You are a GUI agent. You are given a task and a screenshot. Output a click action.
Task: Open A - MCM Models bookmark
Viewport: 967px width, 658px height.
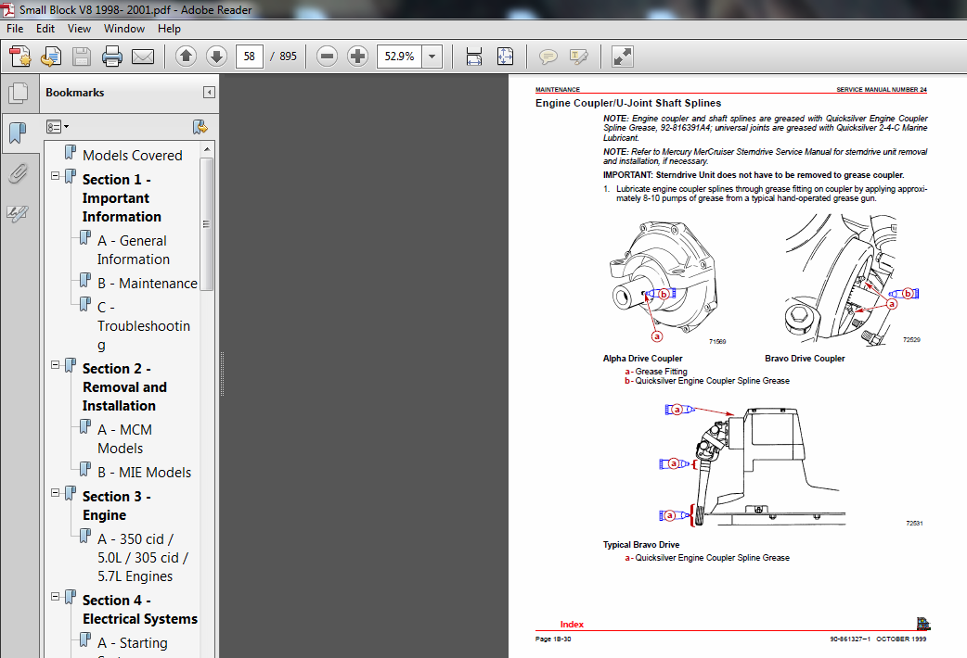click(124, 439)
